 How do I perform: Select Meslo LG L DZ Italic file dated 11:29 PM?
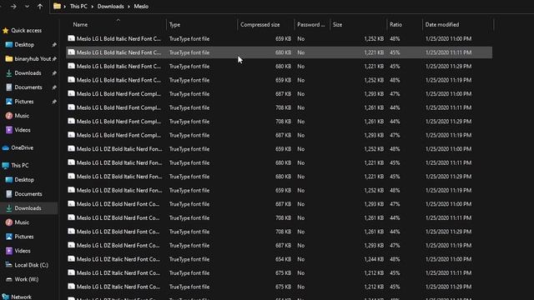[x=279, y=287]
